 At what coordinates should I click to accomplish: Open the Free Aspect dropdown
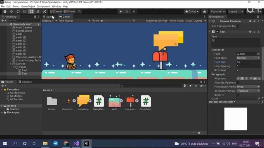(x=74, y=21)
